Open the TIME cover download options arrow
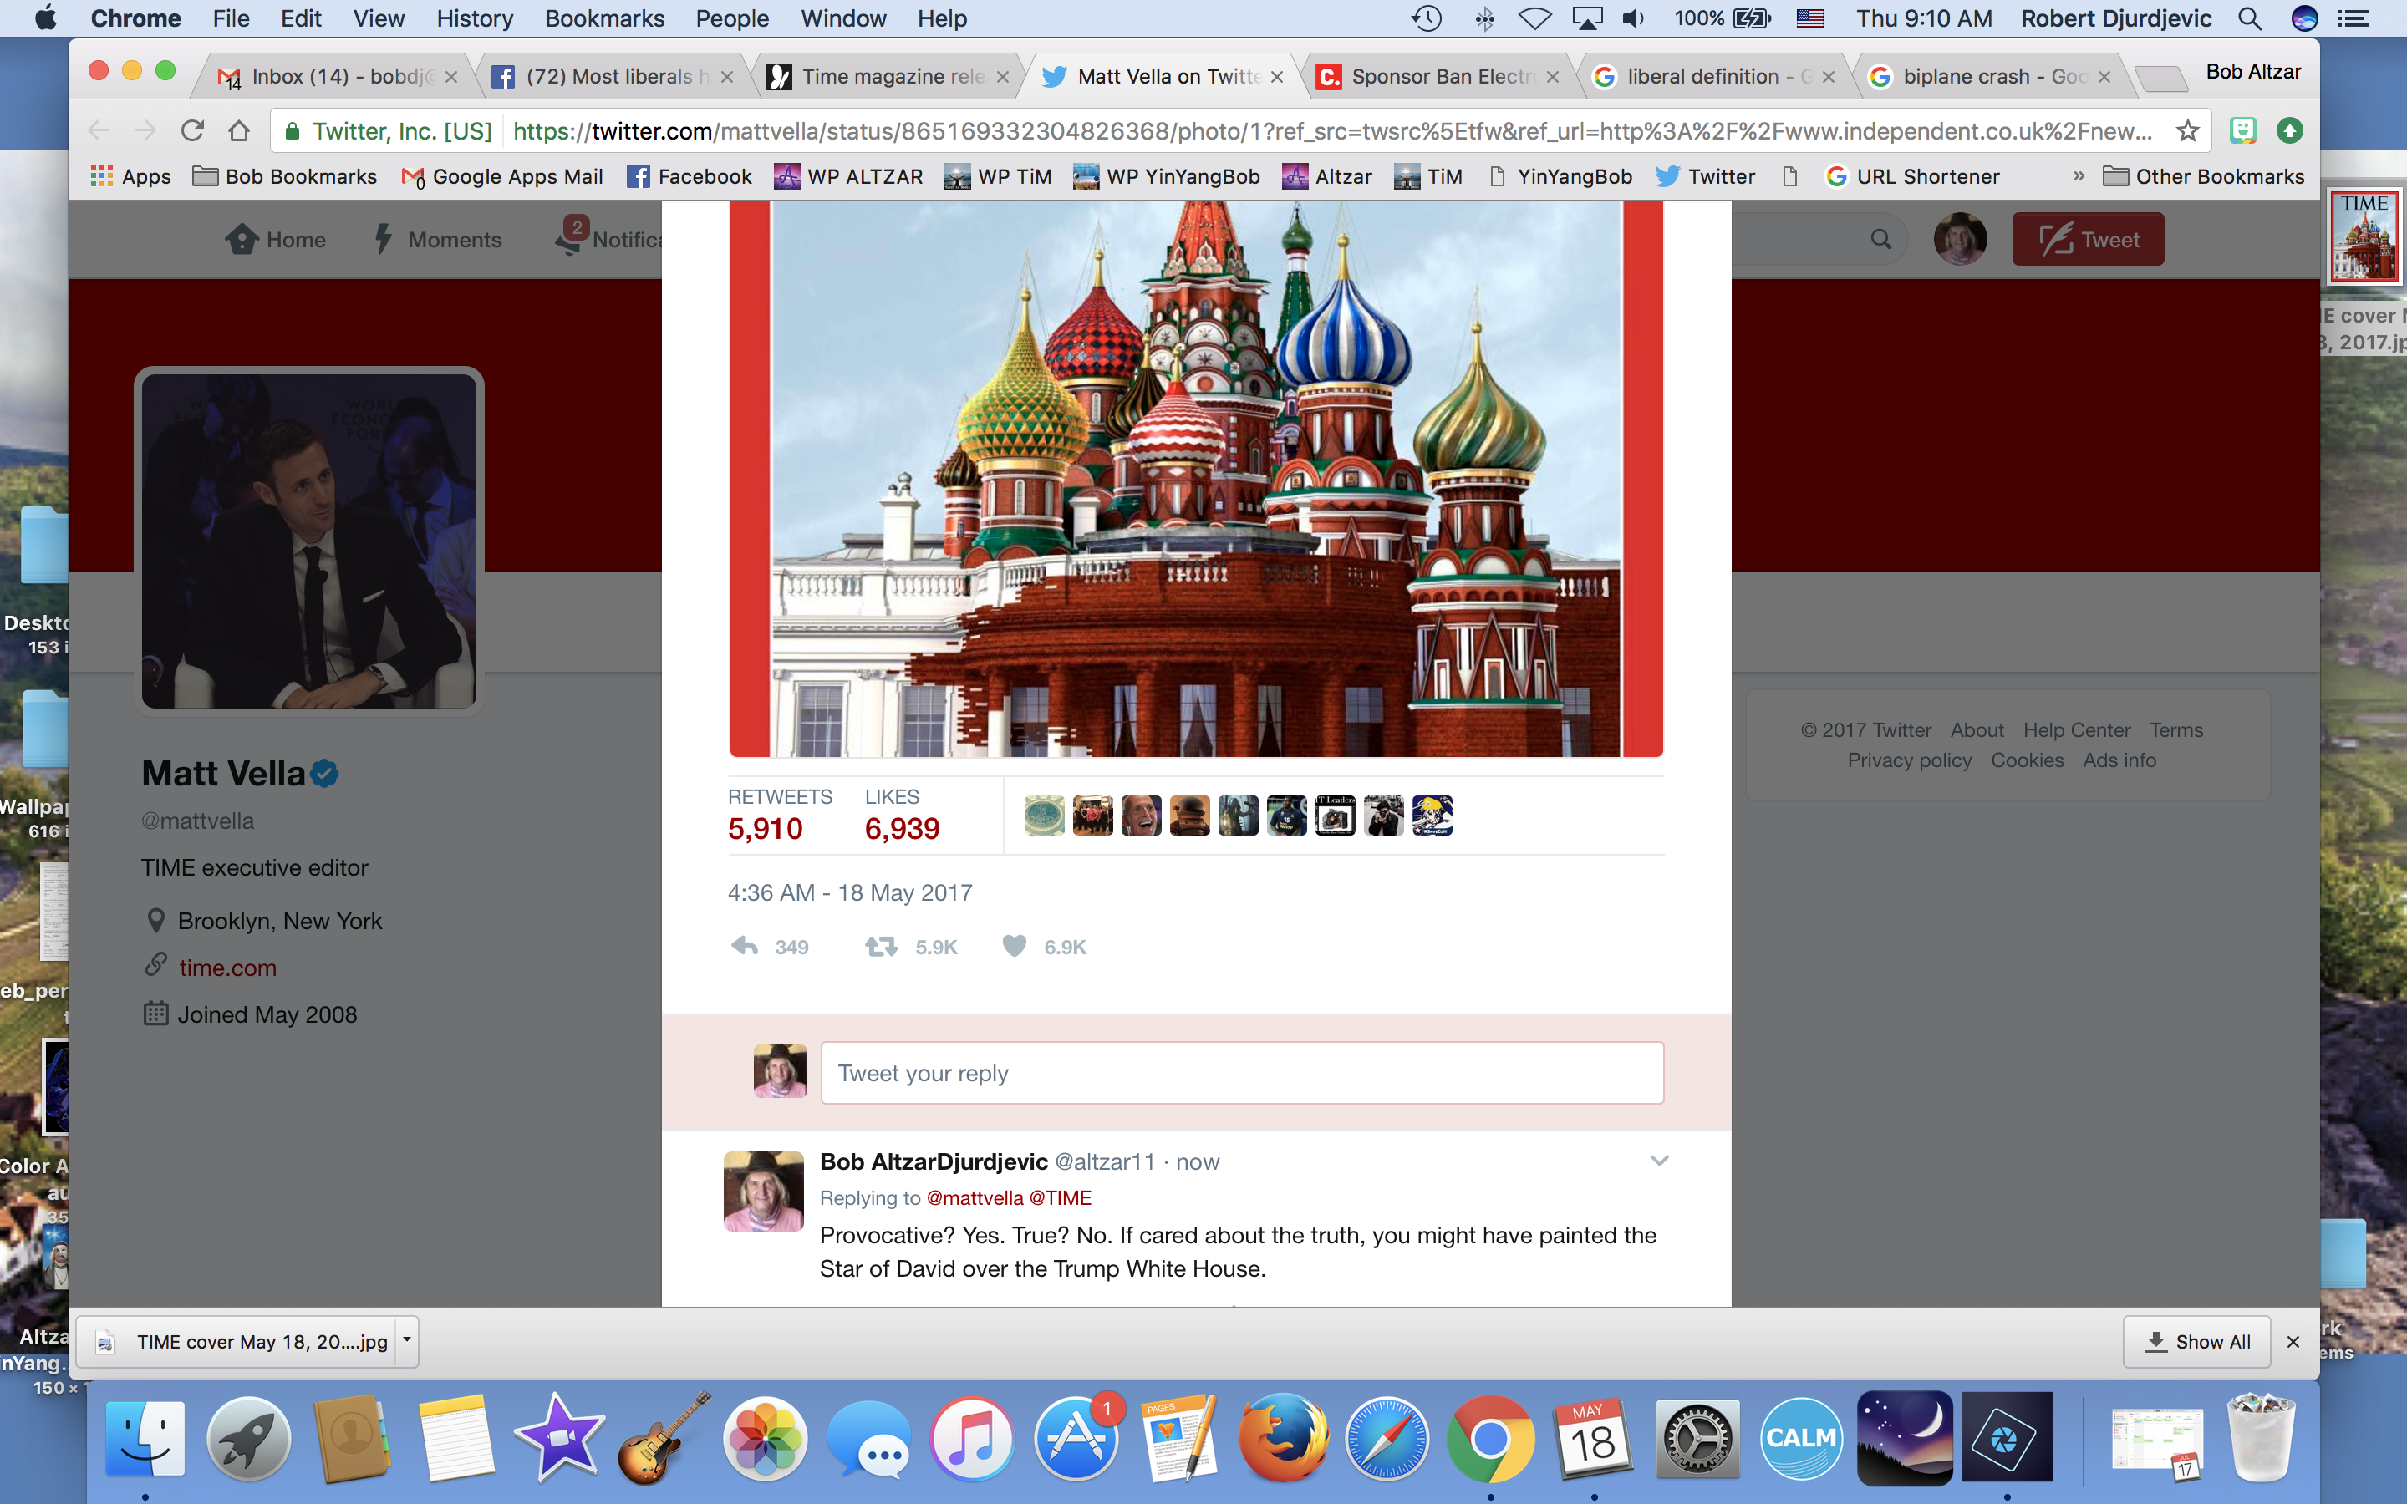 407,1341
